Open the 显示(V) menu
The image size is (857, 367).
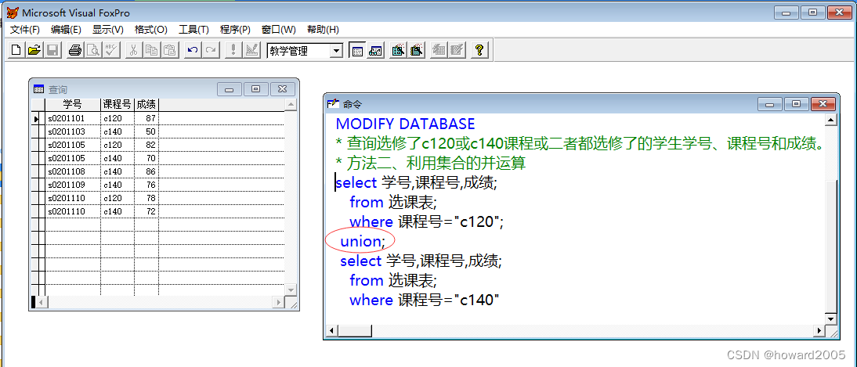[x=107, y=30]
